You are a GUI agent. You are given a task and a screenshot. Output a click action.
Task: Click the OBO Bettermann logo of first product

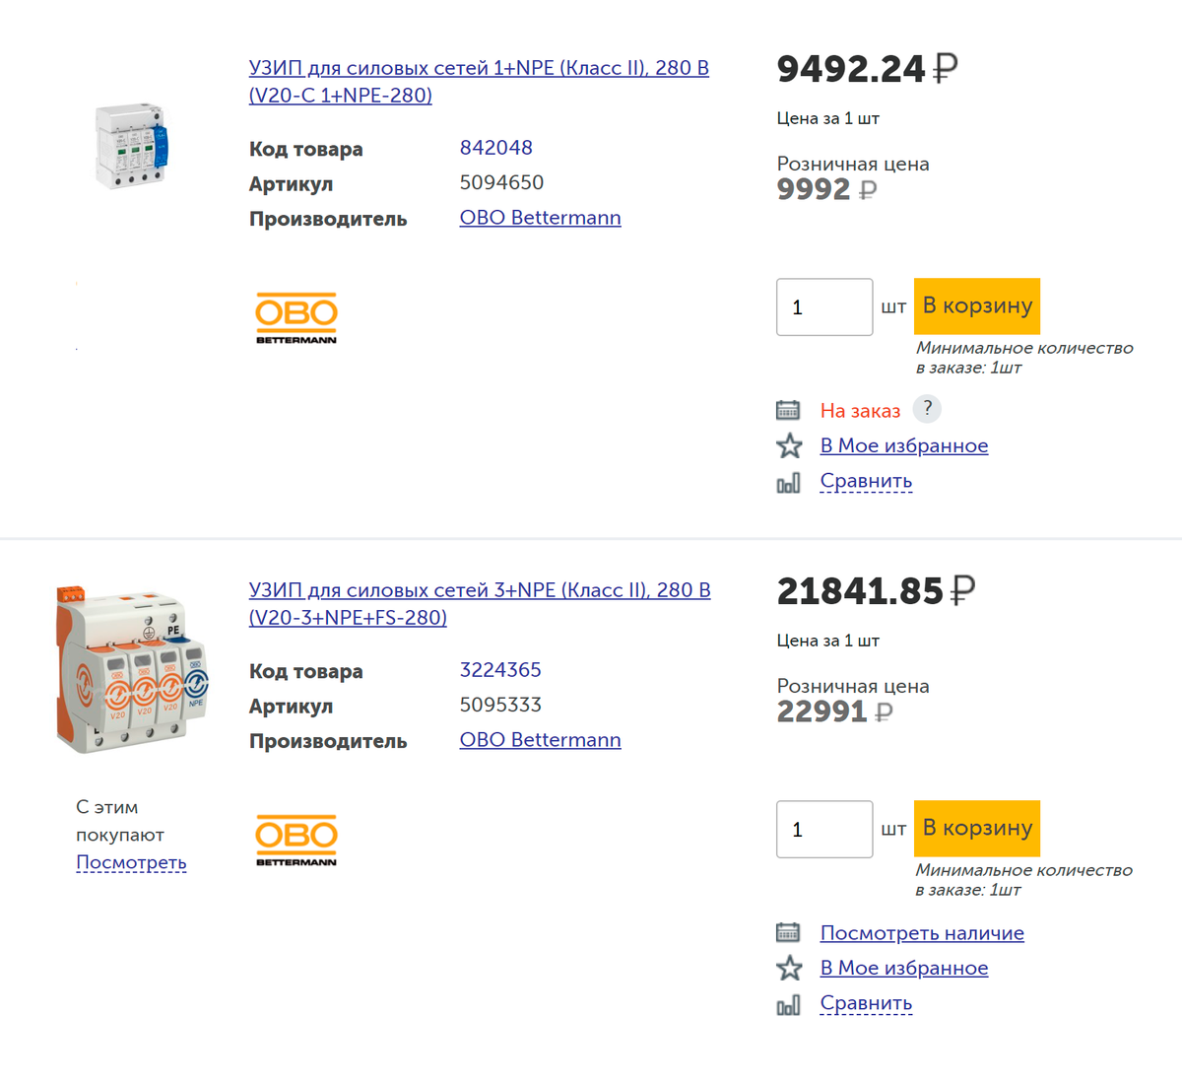coord(295,317)
